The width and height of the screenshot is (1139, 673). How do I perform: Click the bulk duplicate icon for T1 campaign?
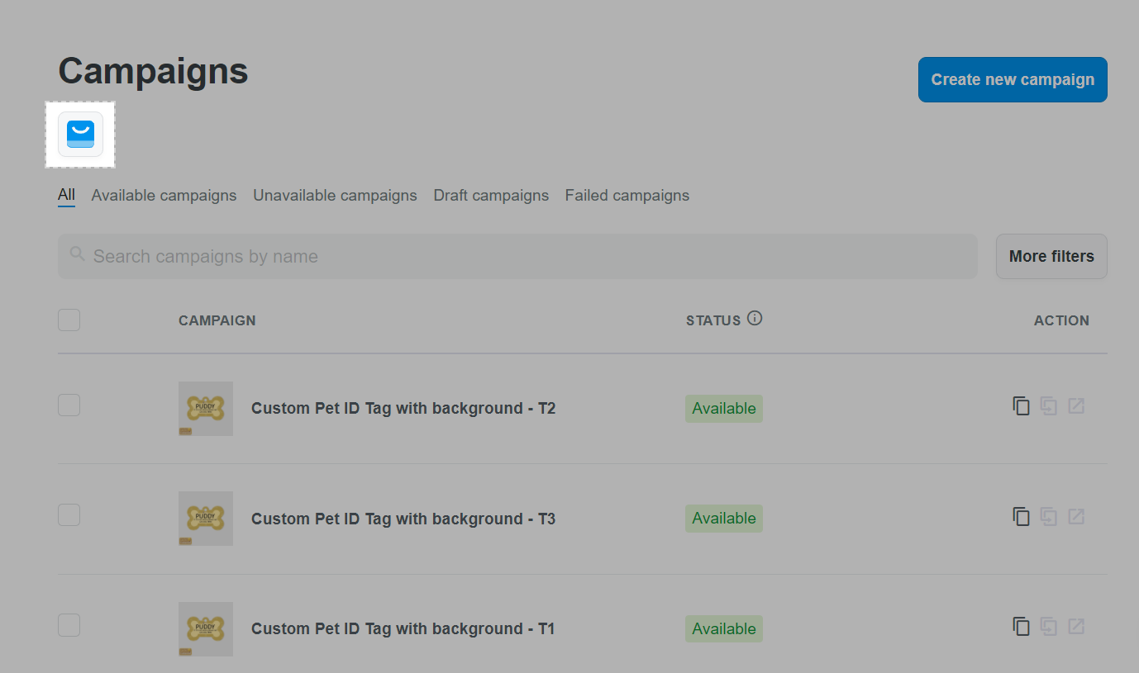pyautogui.click(x=1049, y=627)
